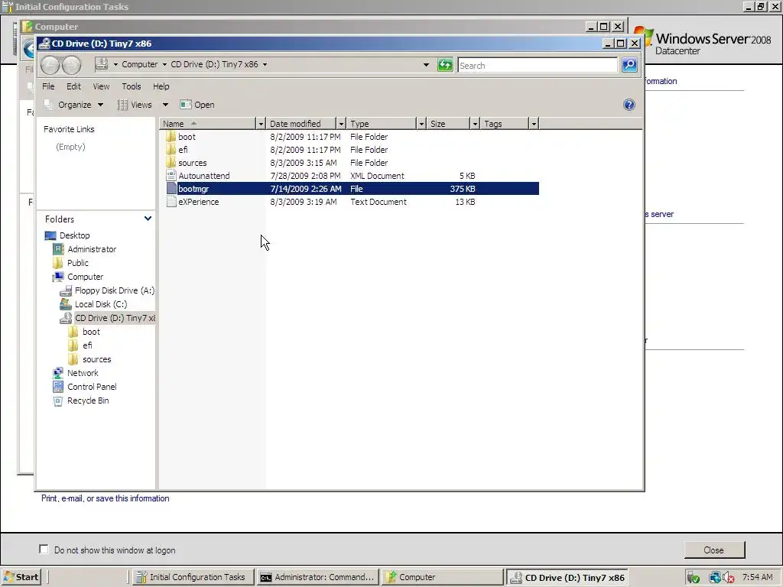This screenshot has height=587, width=783.
Task: Click the Search input field
Action: click(x=538, y=66)
